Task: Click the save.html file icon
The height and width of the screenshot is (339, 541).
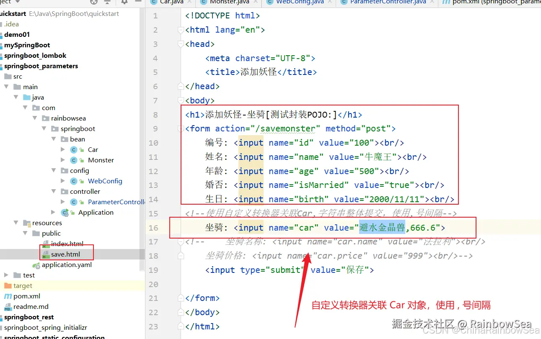Action: tap(46, 254)
